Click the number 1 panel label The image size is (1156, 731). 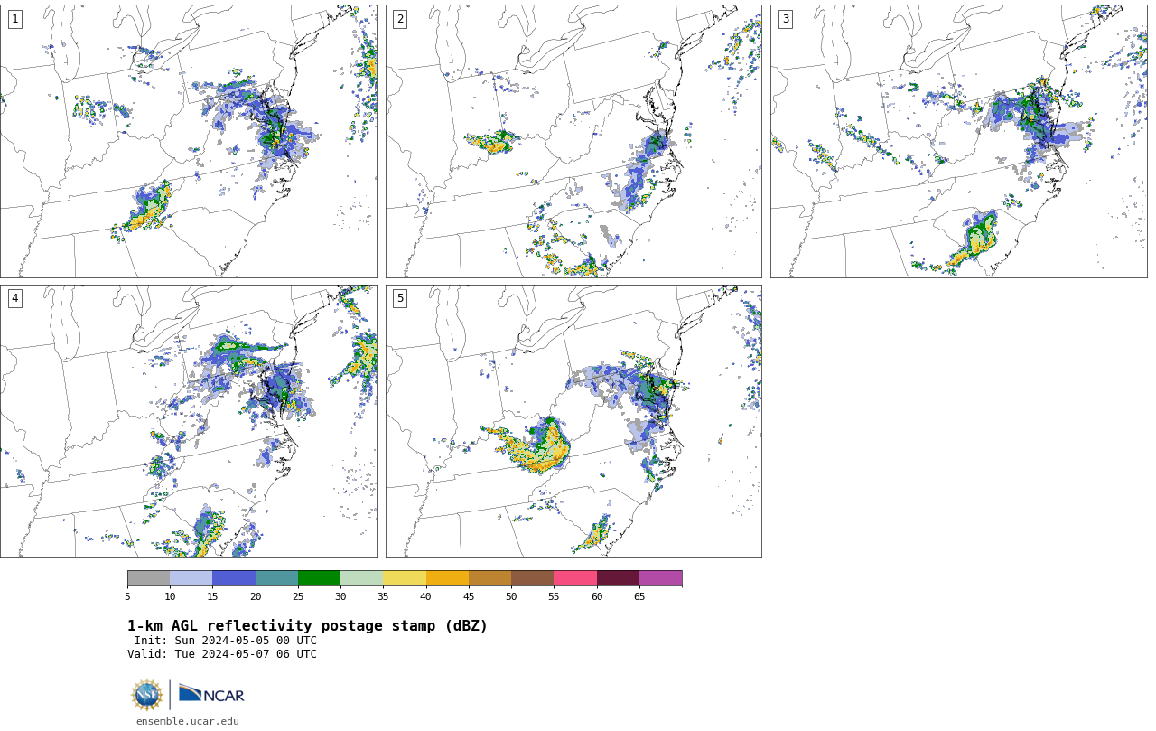click(x=14, y=19)
